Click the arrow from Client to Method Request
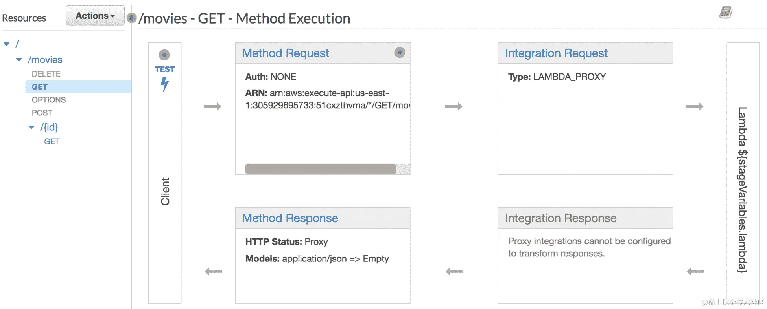Viewport: 767px width, 309px height. click(x=212, y=106)
